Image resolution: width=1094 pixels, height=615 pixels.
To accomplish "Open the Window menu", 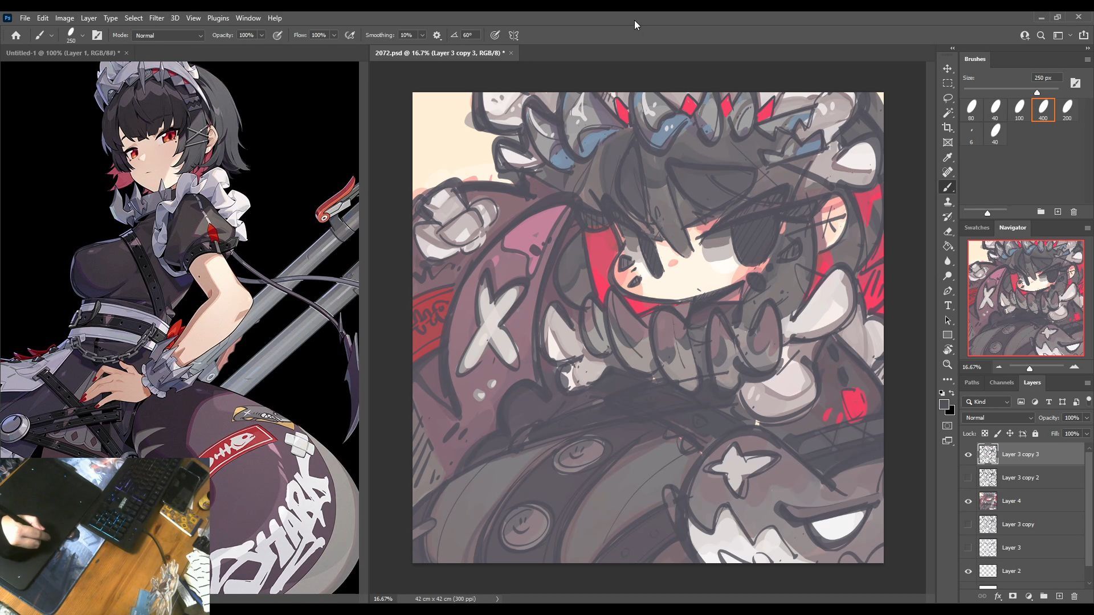I will [248, 18].
